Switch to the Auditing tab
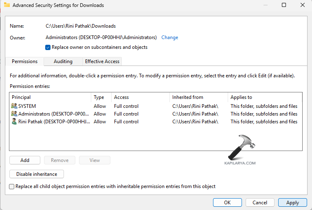The image size is (312, 210). coord(63,61)
